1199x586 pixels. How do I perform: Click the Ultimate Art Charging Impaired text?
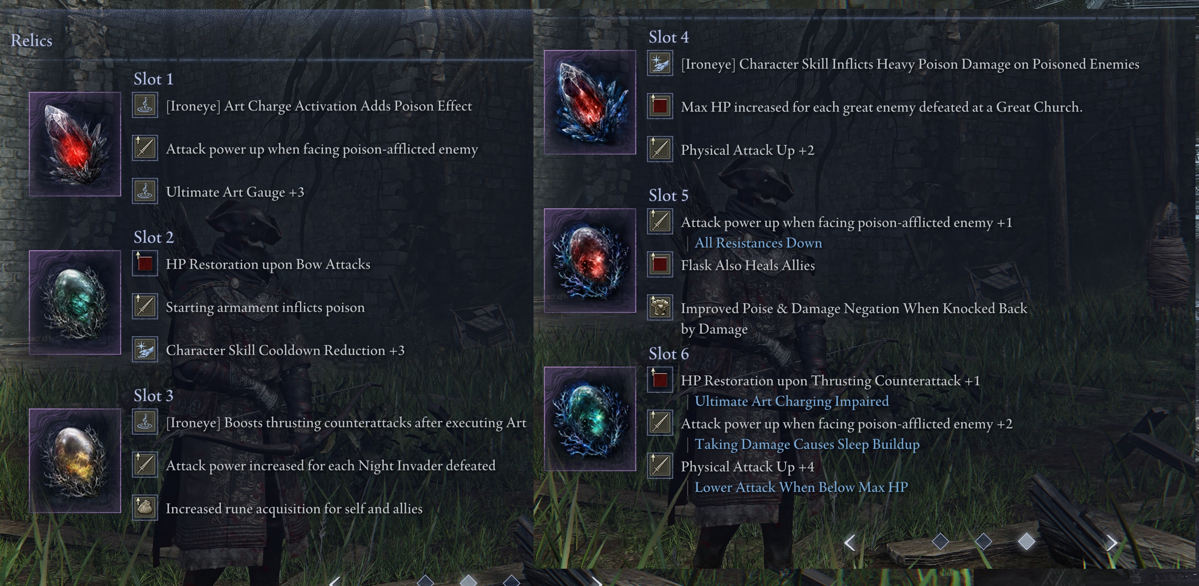(x=791, y=401)
